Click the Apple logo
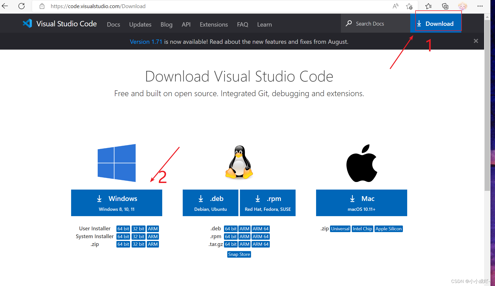The height and width of the screenshot is (286, 495). click(x=362, y=163)
